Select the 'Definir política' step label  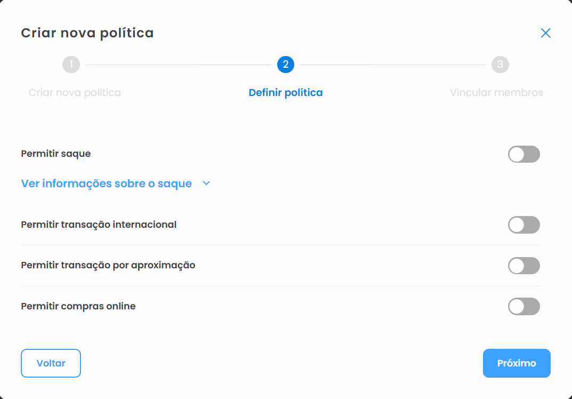[286, 93]
